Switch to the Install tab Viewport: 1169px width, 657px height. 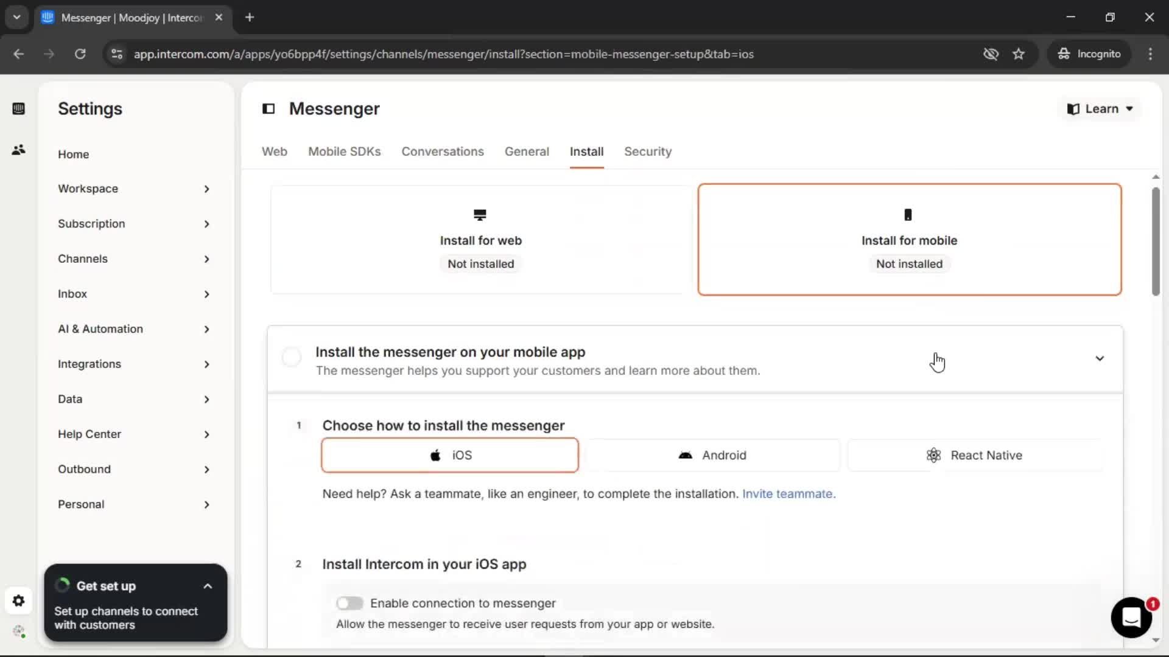[586, 151]
